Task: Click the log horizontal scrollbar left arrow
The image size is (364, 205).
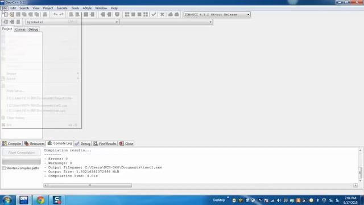Action: coord(45,185)
